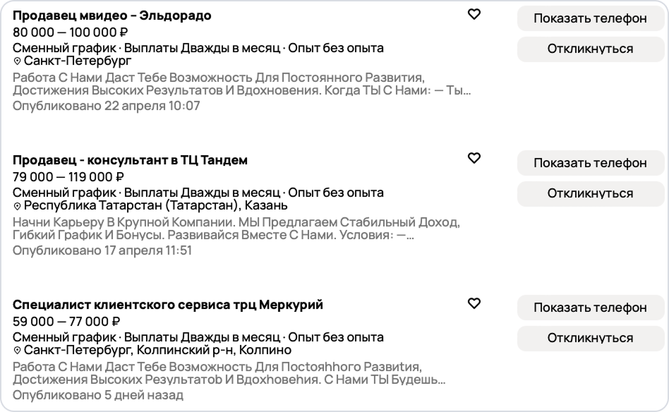Click the 79 000 — 119 000 ₽ salary
The height and width of the screenshot is (412, 669).
[68, 176]
